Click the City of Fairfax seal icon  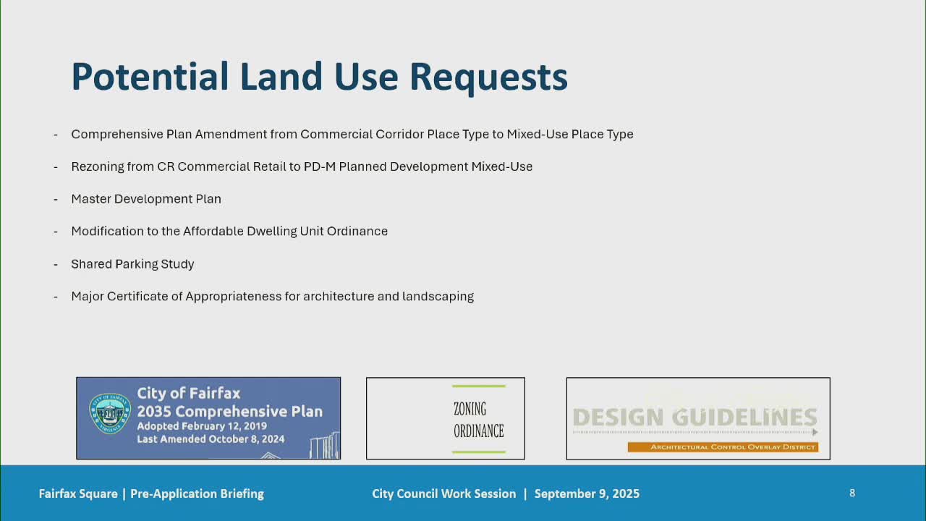click(x=110, y=414)
